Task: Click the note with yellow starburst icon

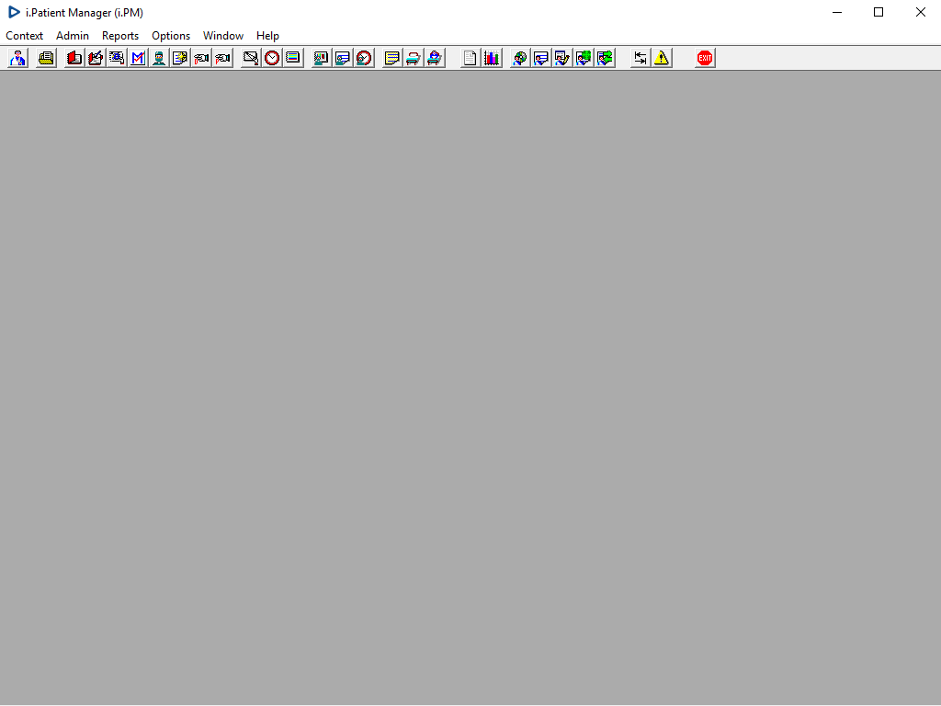Action: [180, 58]
